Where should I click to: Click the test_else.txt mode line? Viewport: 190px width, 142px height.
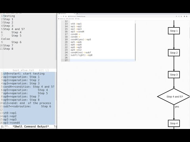click(28, 70)
